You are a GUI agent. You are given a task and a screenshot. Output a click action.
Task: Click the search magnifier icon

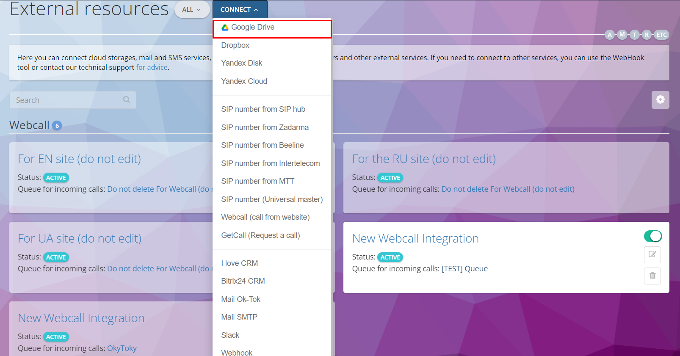pyautogui.click(x=126, y=100)
